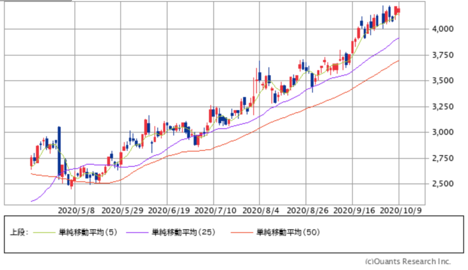Screen dimensions: 468x270
Task: Click the 2020/8/4 date label
Action: 261,211
